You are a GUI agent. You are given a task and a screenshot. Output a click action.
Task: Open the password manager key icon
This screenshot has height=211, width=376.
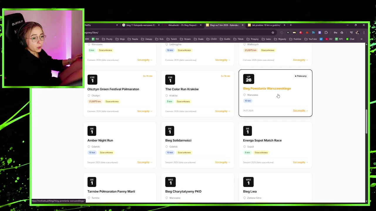[335, 33]
